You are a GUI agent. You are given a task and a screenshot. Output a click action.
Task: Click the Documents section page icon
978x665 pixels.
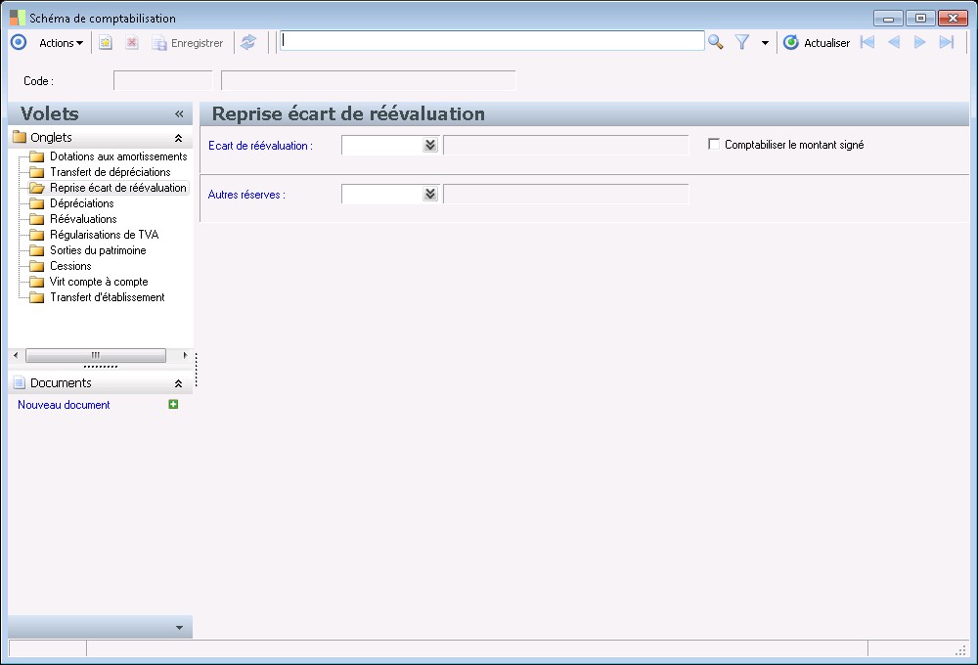pos(20,383)
